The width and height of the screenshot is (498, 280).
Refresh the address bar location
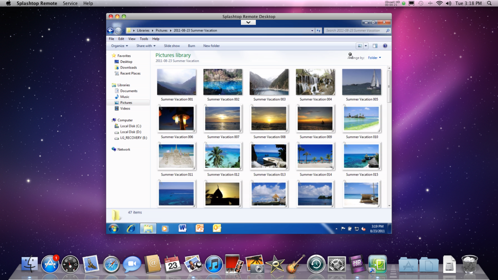[x=319, y=31]
